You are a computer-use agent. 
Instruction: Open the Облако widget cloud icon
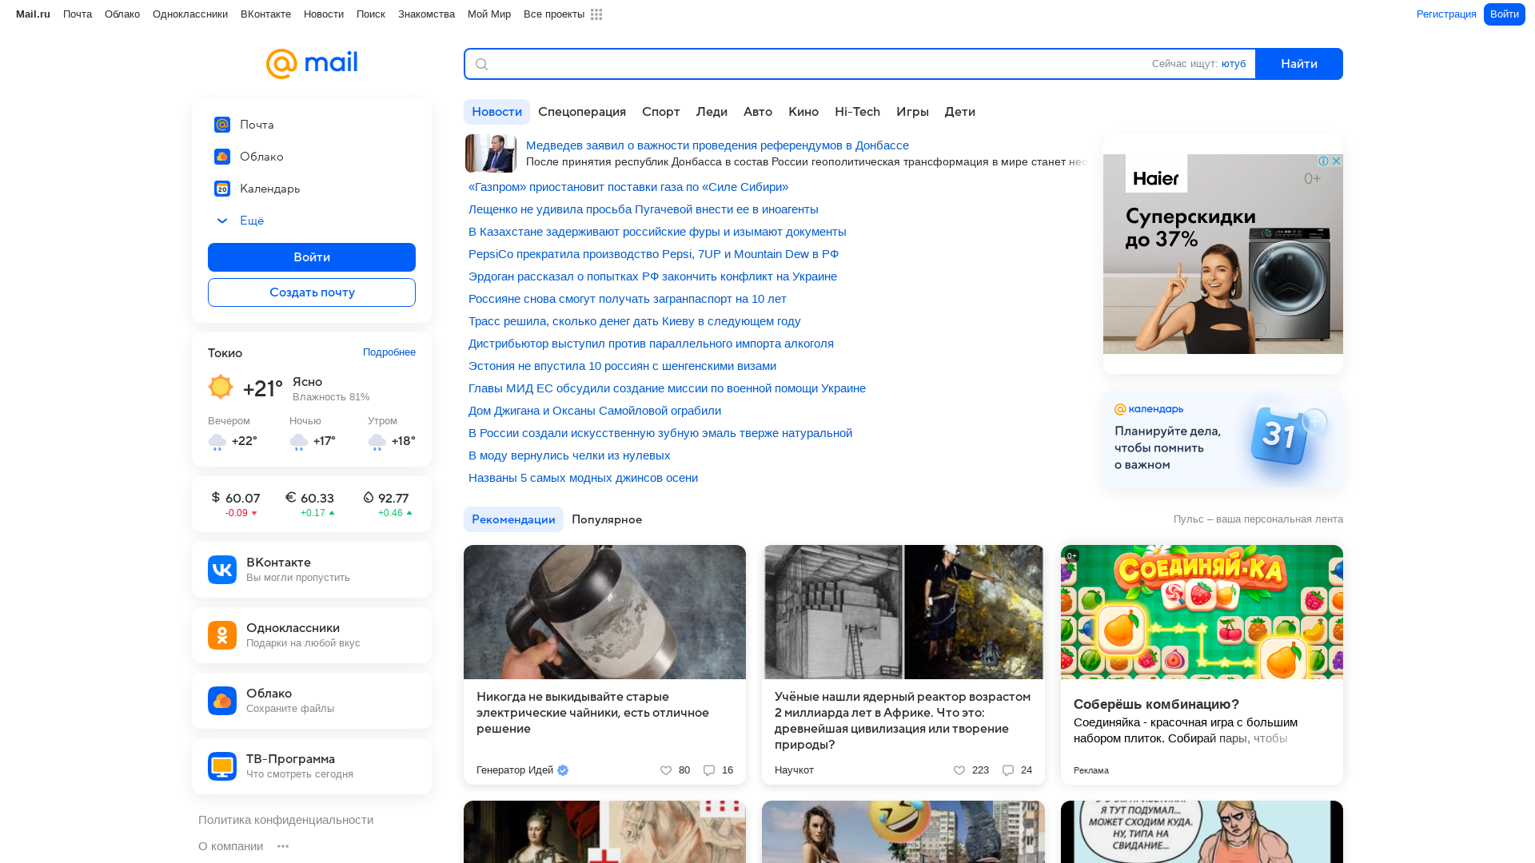(x=222, y=701)
